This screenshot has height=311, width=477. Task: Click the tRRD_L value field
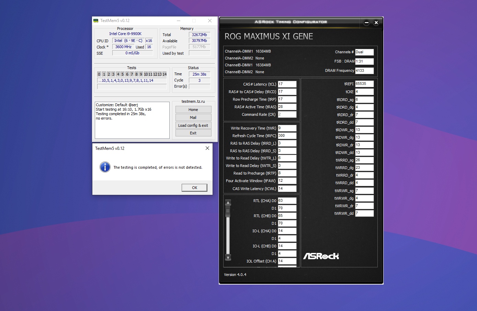(287, 143)
